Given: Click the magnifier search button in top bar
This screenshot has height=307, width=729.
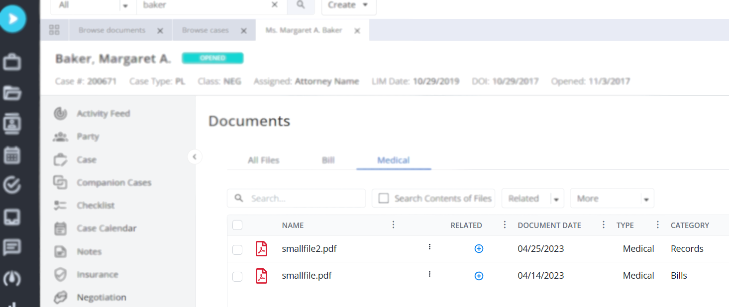Looking at the screenshot, I should (x=301, y=5).
